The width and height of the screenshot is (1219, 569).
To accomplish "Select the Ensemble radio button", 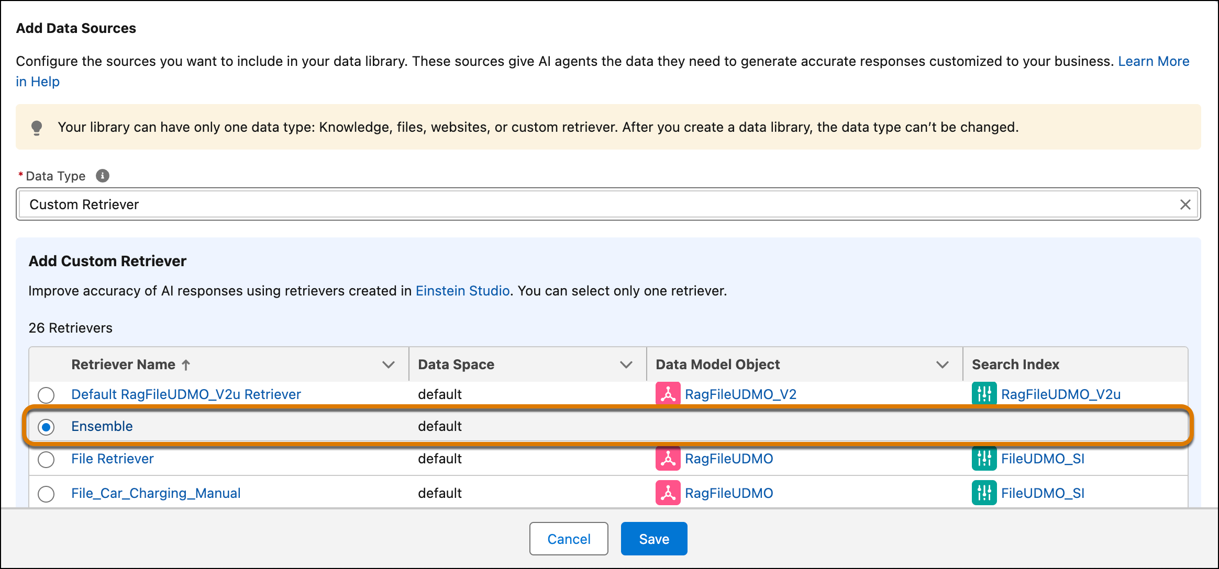I will click(46, 427).
